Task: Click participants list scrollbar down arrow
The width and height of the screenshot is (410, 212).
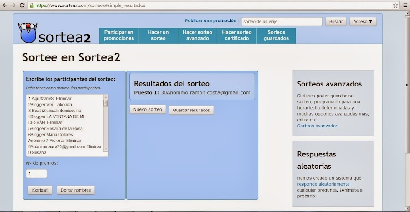Action: tap(106, 149)
